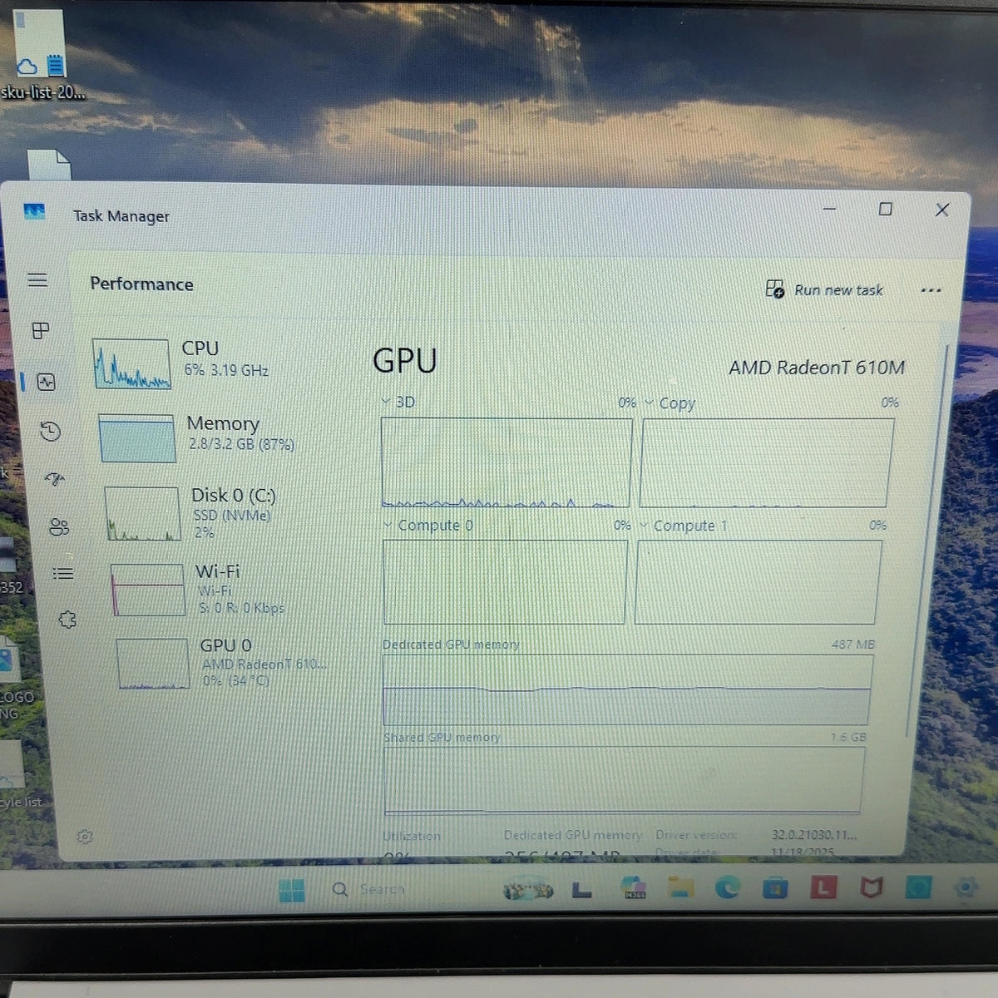Maximize the Task Manager window

click(885, 209)
